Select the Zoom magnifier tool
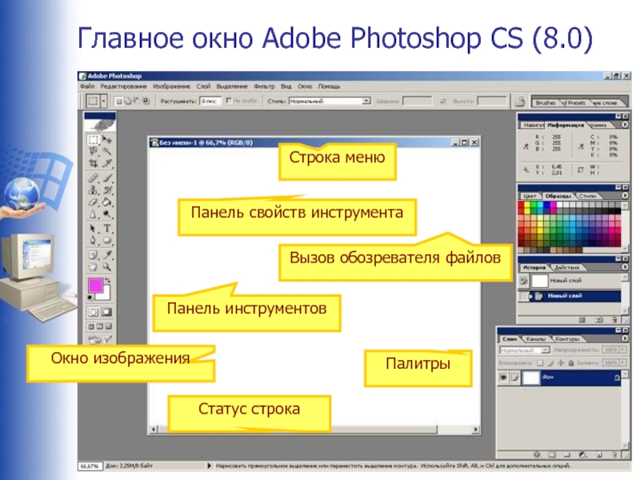Image resolution: width=640 pixels, height=480 pixels. point(107,267)
